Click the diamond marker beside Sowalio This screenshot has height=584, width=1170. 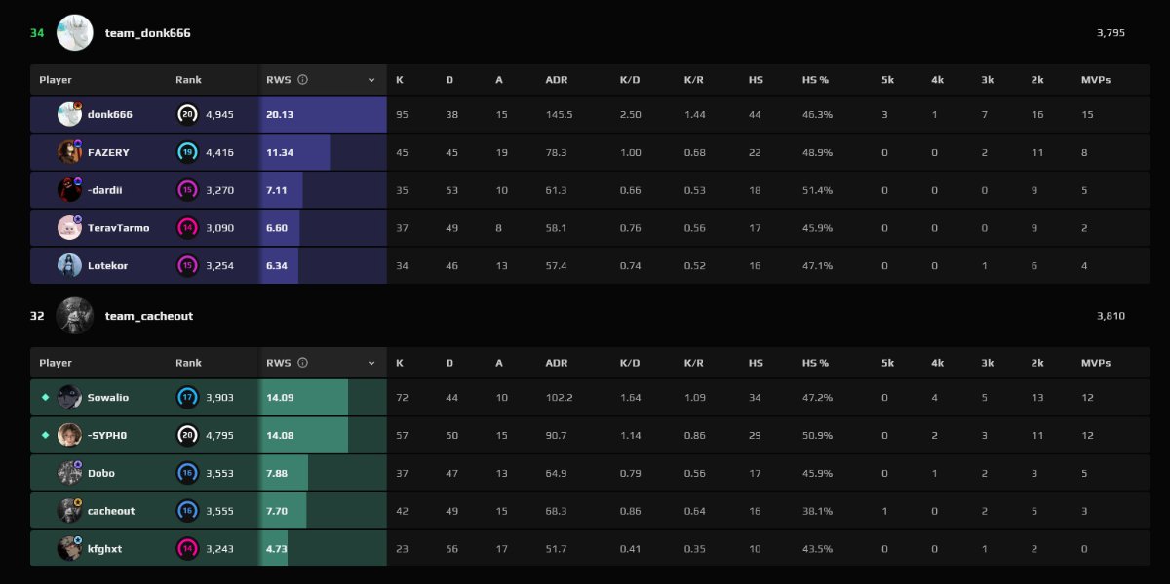[44, 397]
